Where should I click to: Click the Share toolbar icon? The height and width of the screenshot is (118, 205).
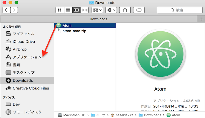coord(125,10)
